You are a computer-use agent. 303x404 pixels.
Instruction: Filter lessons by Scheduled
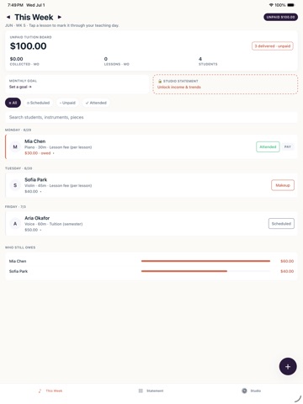pyautogui.click(x=38, y=103)
